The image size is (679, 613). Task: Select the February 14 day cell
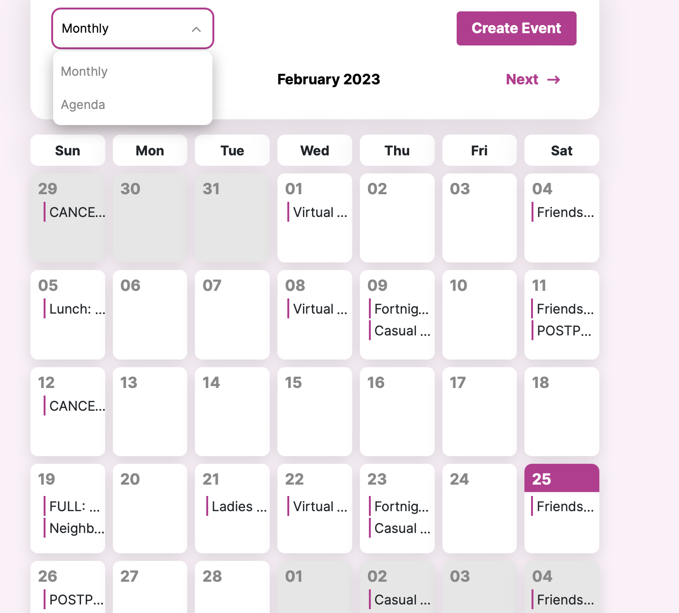[x=232, y=411]
